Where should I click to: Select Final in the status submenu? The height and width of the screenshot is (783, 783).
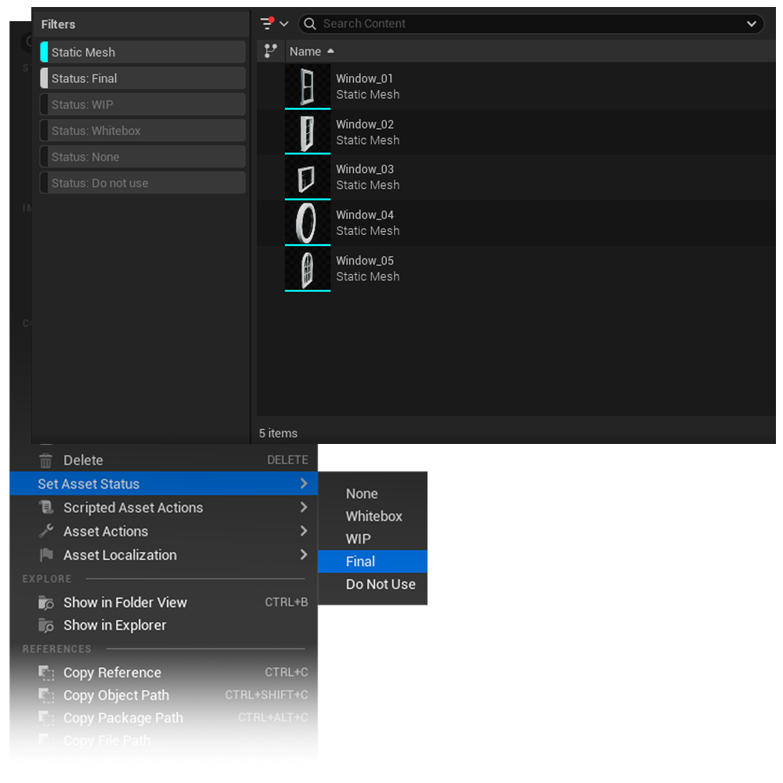(x=361, y=561)
